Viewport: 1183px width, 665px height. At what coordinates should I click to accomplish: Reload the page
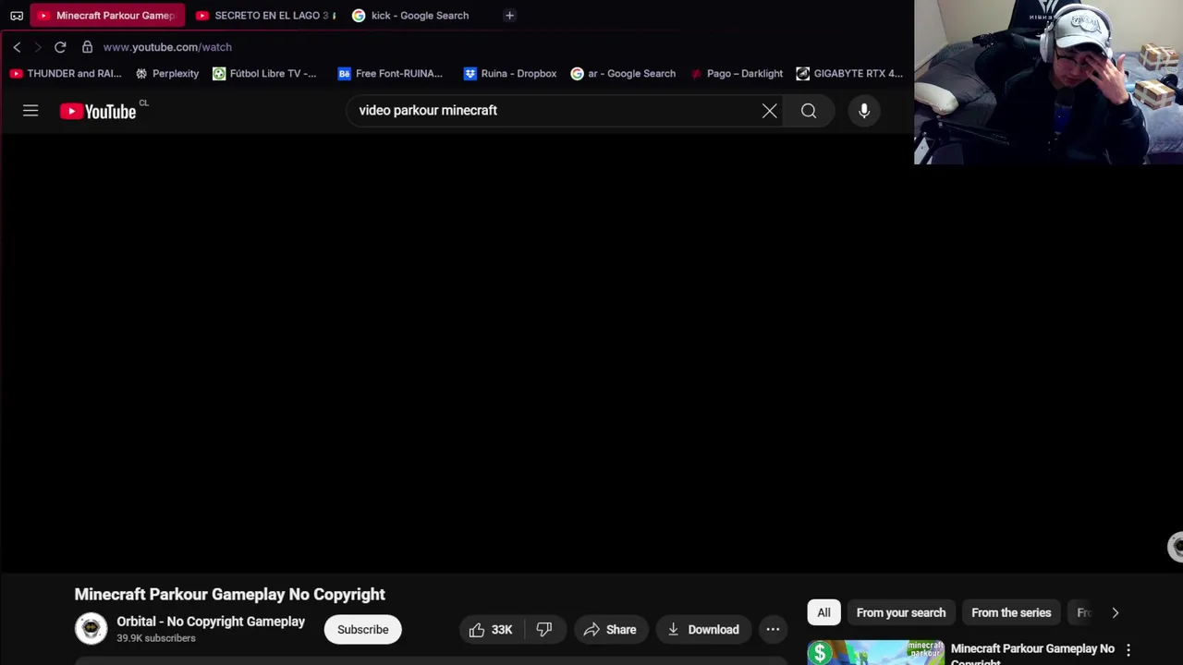pyautogui.click(x=60, y=47)
